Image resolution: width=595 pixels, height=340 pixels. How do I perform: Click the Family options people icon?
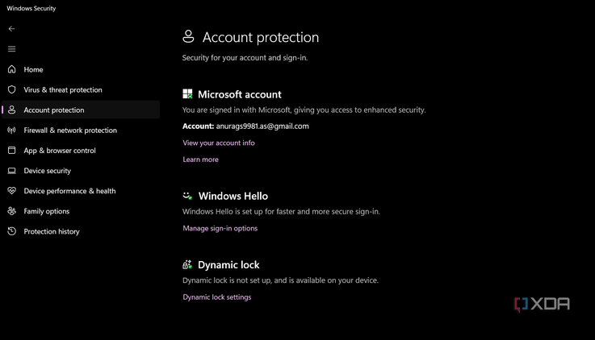12,211
